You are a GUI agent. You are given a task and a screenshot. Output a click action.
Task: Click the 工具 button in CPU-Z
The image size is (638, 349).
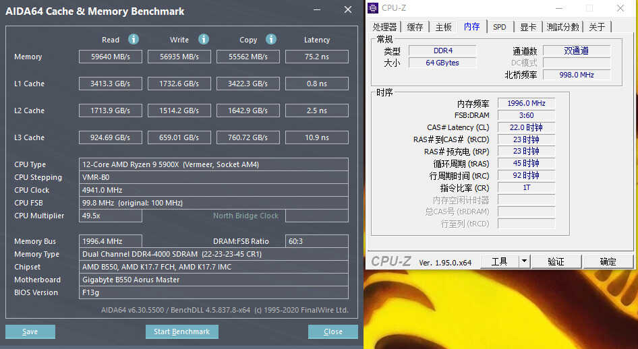pos(499,261)
